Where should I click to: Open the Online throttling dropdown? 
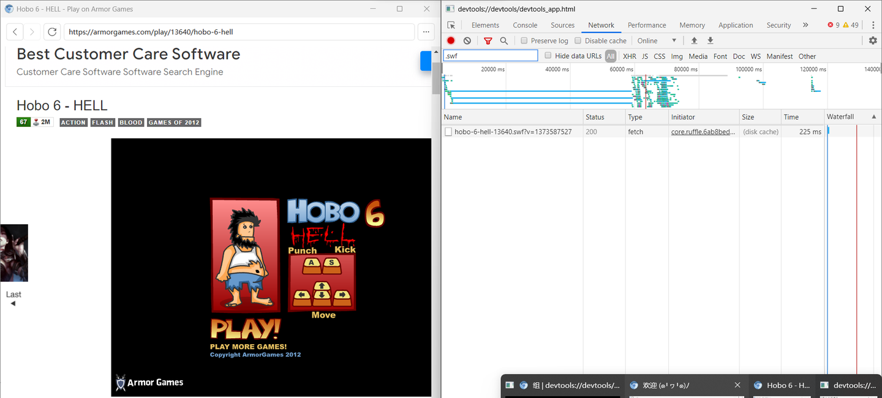click(657, 40)
